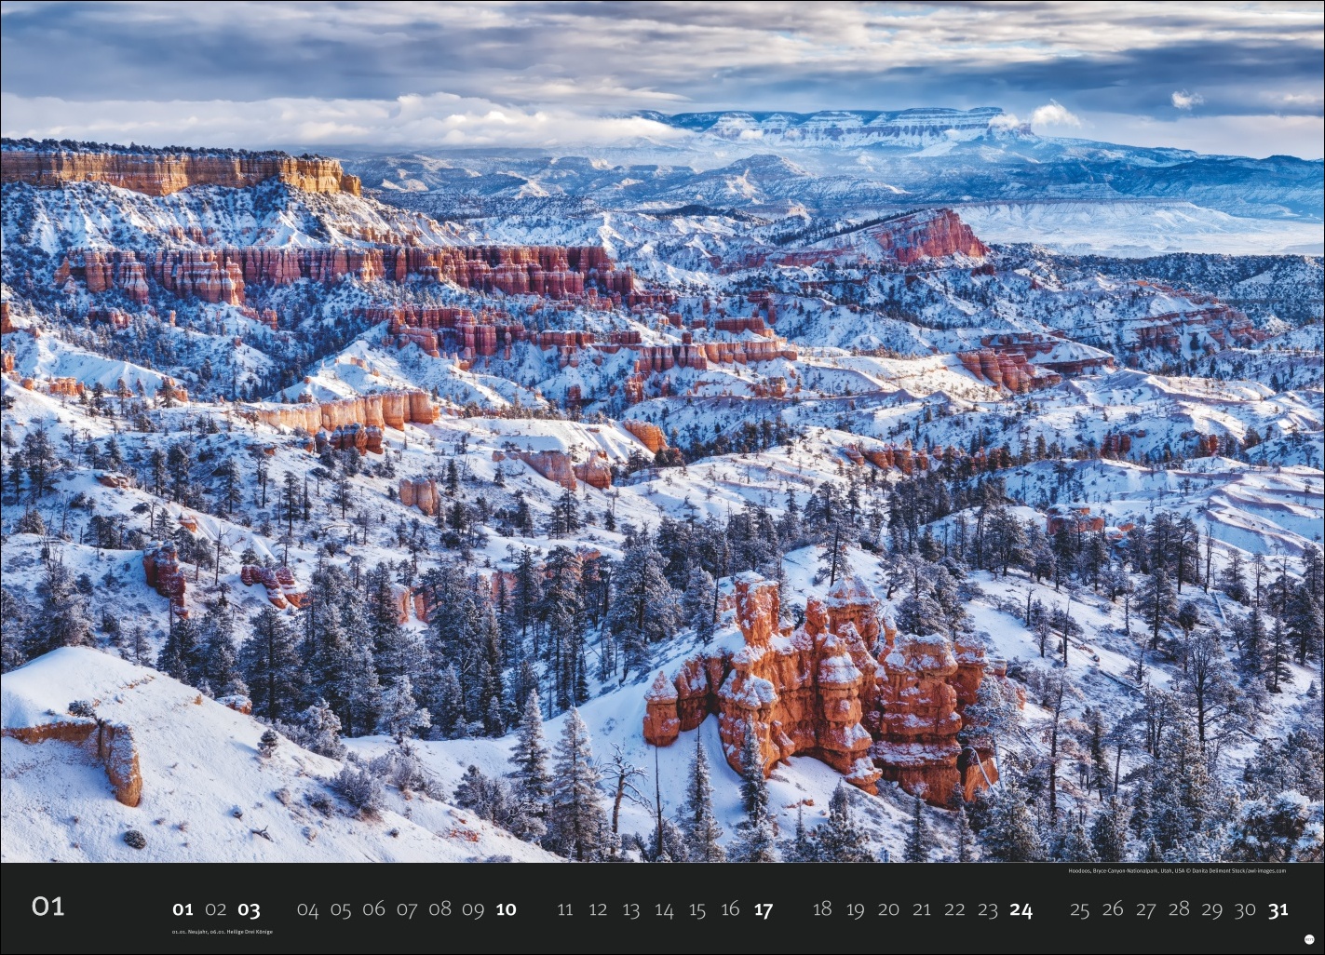This screenshot has width=1325, height=955.
Task: Select bold date 03 in the calendar row
Action: 249,909
